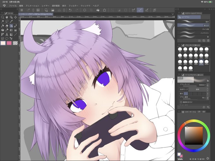Viewport: 215px width, 161px height.
Task: Select the highlighted Airbrush tool
Action: coord(11,26)
